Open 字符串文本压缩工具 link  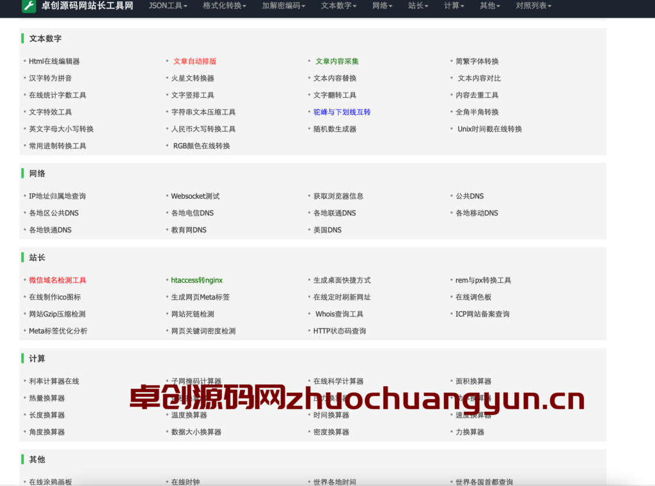(203, 112)
